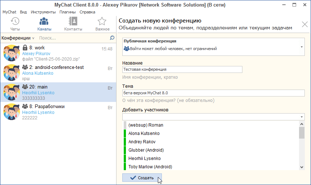Image resolution: width=311 pixels, height=185 pixels.
Task: Click the avatar of 8: work conference
Action: [x=11, y=53]
